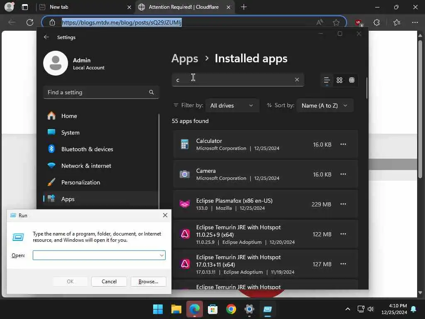Open clock showing 4:10 PM
This screenshot has width=425, height=319.
[394, 309]
